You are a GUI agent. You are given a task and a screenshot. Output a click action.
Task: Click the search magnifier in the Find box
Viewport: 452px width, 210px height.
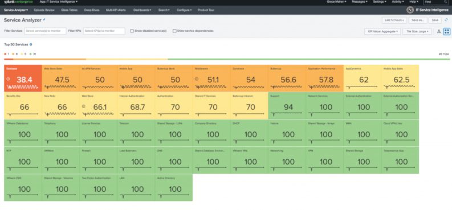coord(445,2)
